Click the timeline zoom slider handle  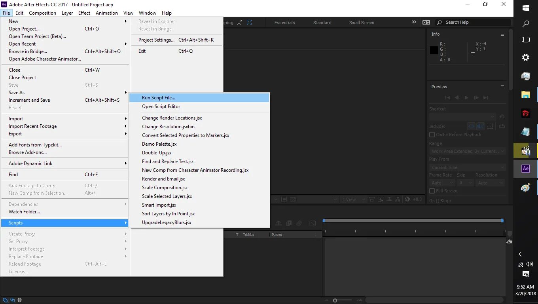(x=335, y=300)
